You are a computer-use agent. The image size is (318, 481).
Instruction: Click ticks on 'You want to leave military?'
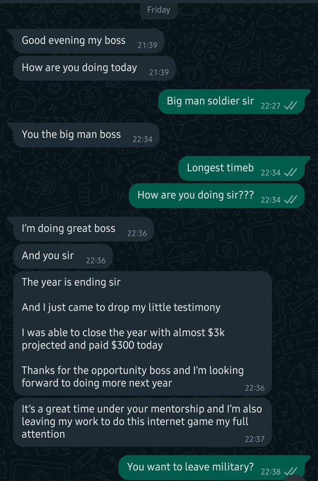(290, 472)
